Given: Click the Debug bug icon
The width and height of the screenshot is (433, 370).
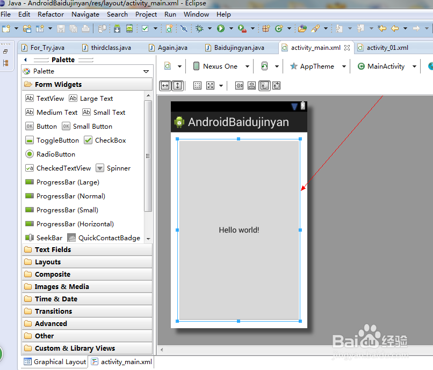Looking at the screenshot, I should (199, 28).
